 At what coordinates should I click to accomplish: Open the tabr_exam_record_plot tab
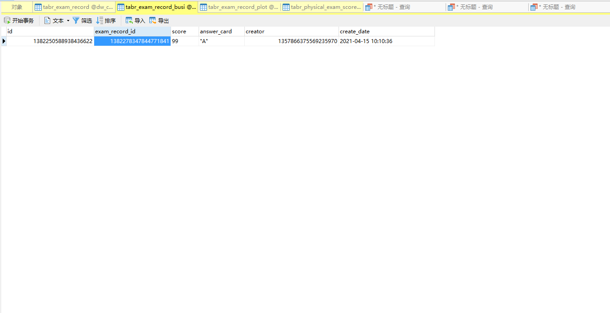[x=239, y=7]
